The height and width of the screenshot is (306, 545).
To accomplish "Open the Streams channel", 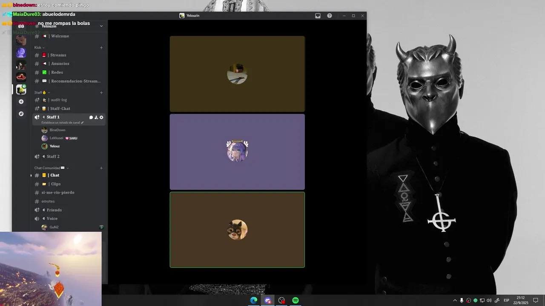I will pyautogui.click(x=69, y=55).
